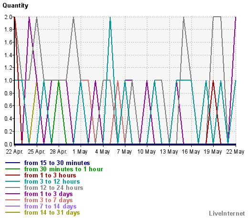Viewport: 248px width, 218px height.
Task: Click the 'from 1 to 3 hours' legend label
Action: coord(50,175)
